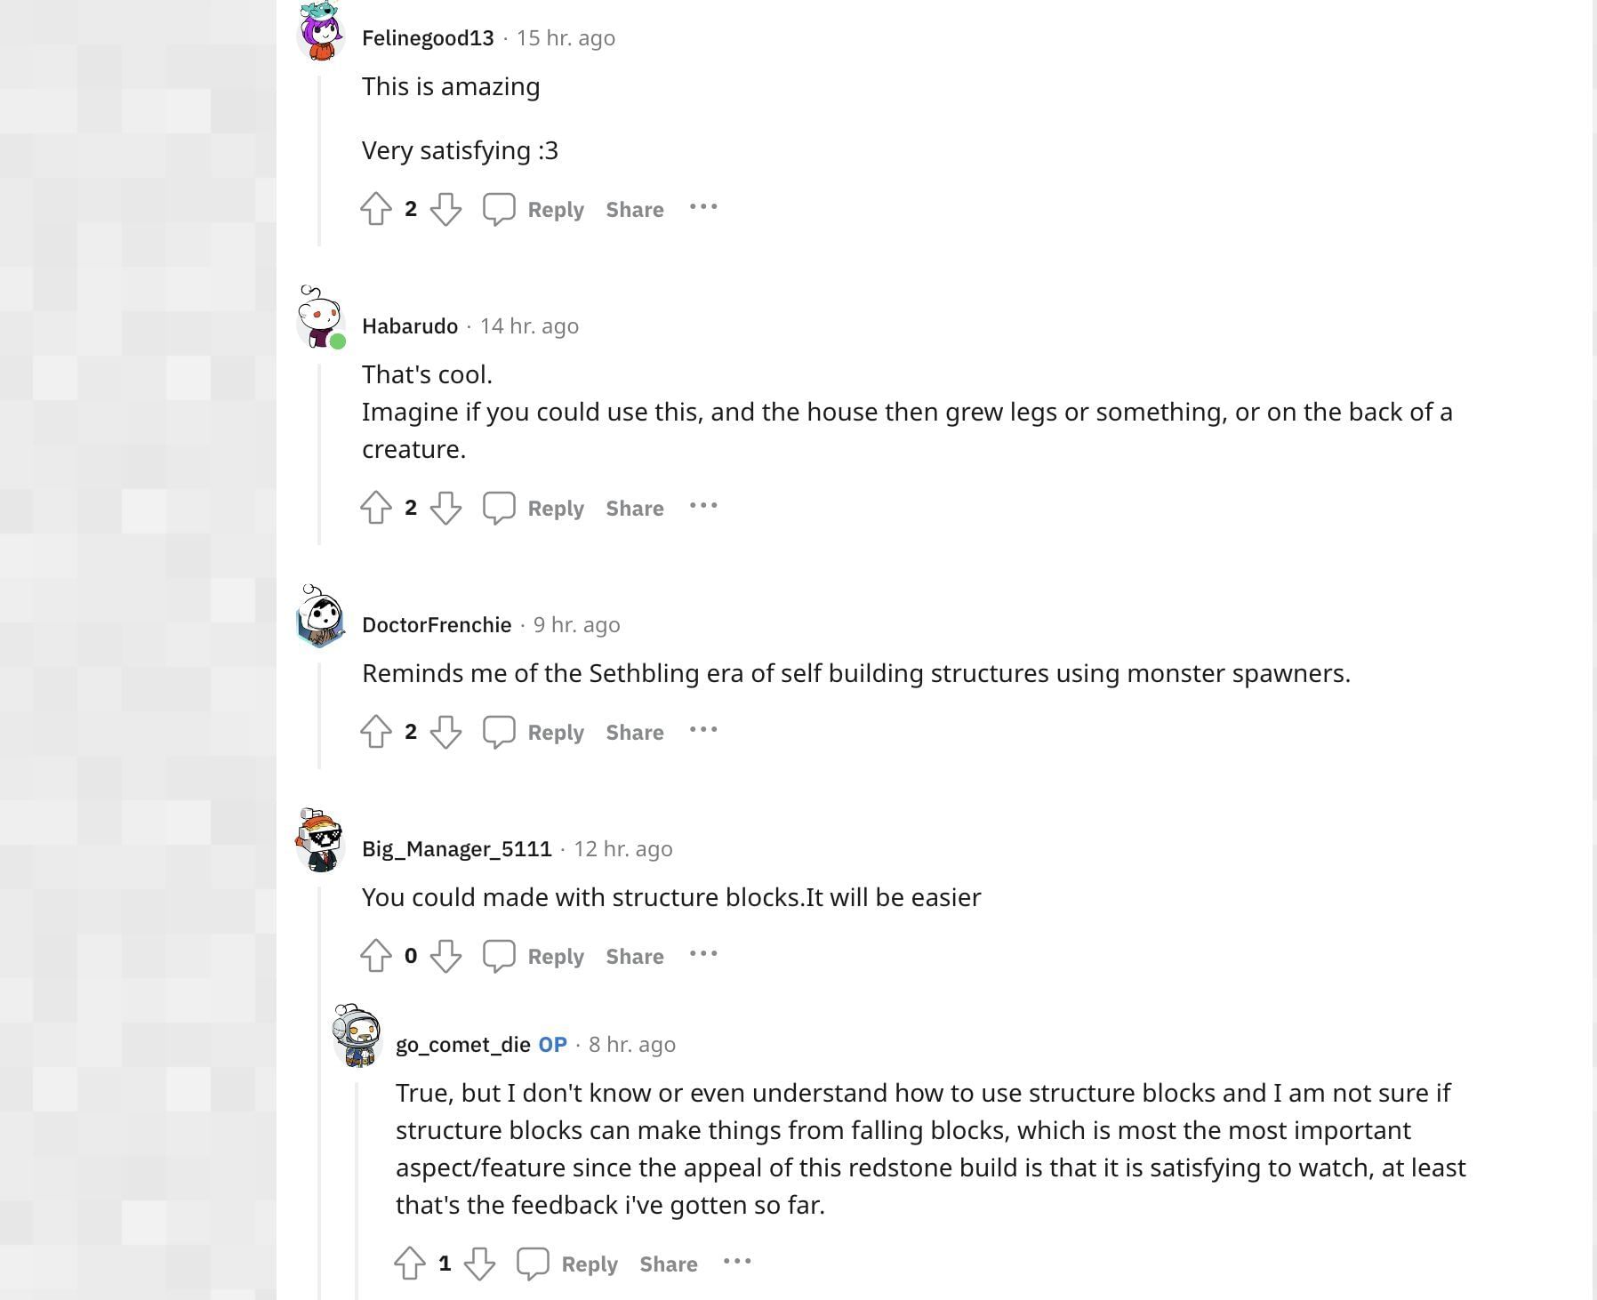Upvote Big_Manager_5111's structure blocks comment
Image resolution: width=1597 pixels, height=1300 pixels.
(376, 956)
